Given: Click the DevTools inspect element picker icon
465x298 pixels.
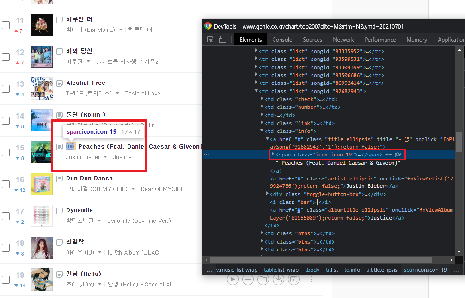Looking at the screenshot, I should pos(210,40).
